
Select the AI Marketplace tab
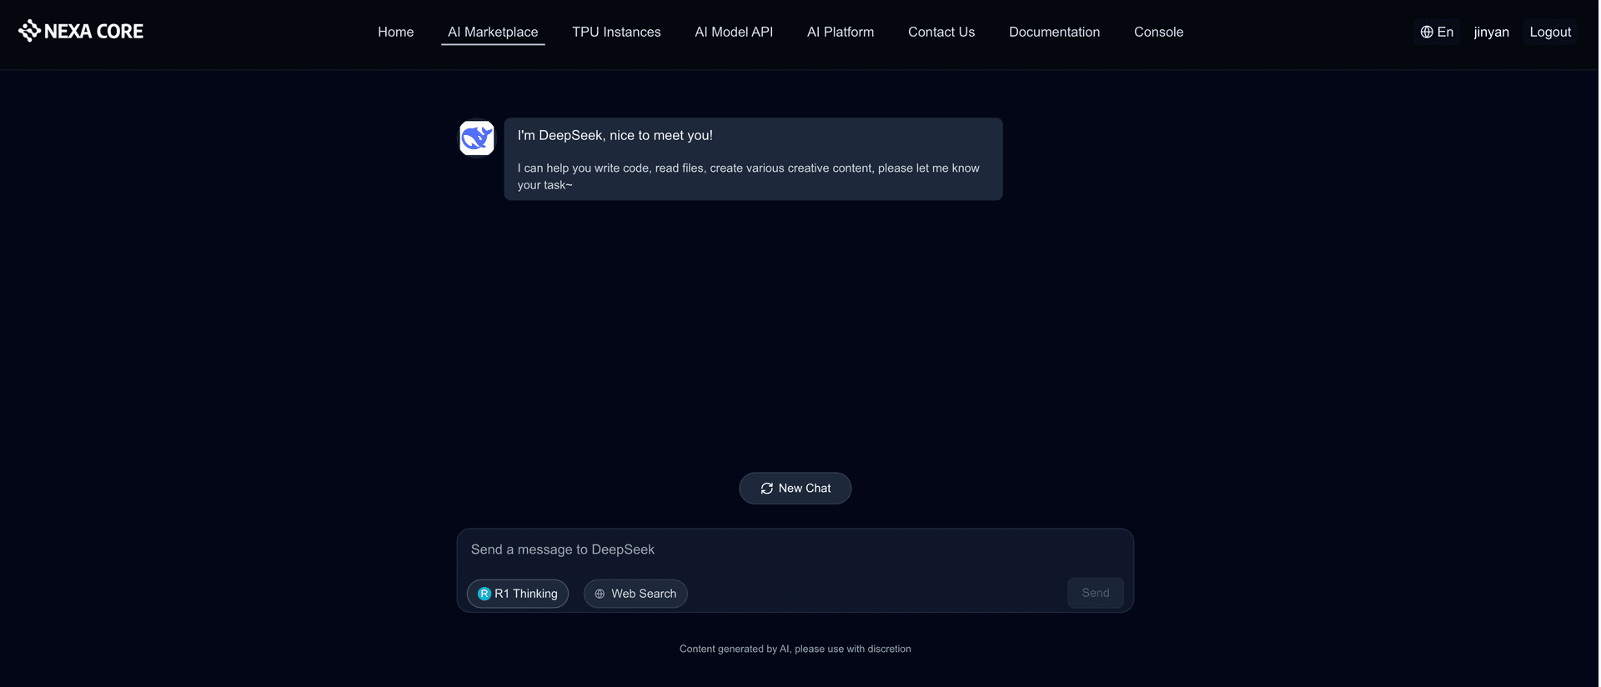tap(493, 32)
